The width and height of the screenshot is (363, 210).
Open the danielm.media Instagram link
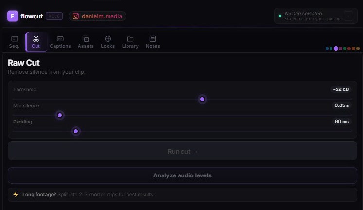[97, 16]
